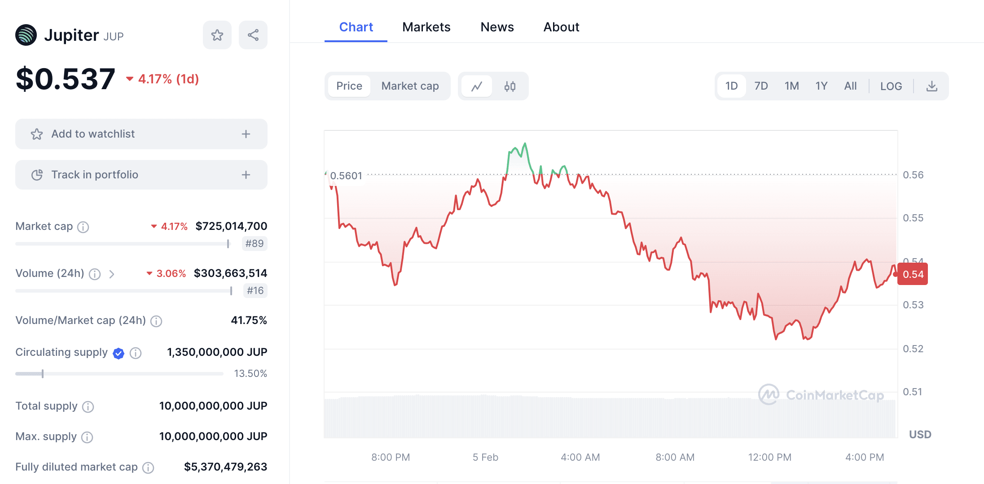Screen dimensions: 984x484
Task: Click the share icon next to Jupiter title
Action: [x=253, y=35]
